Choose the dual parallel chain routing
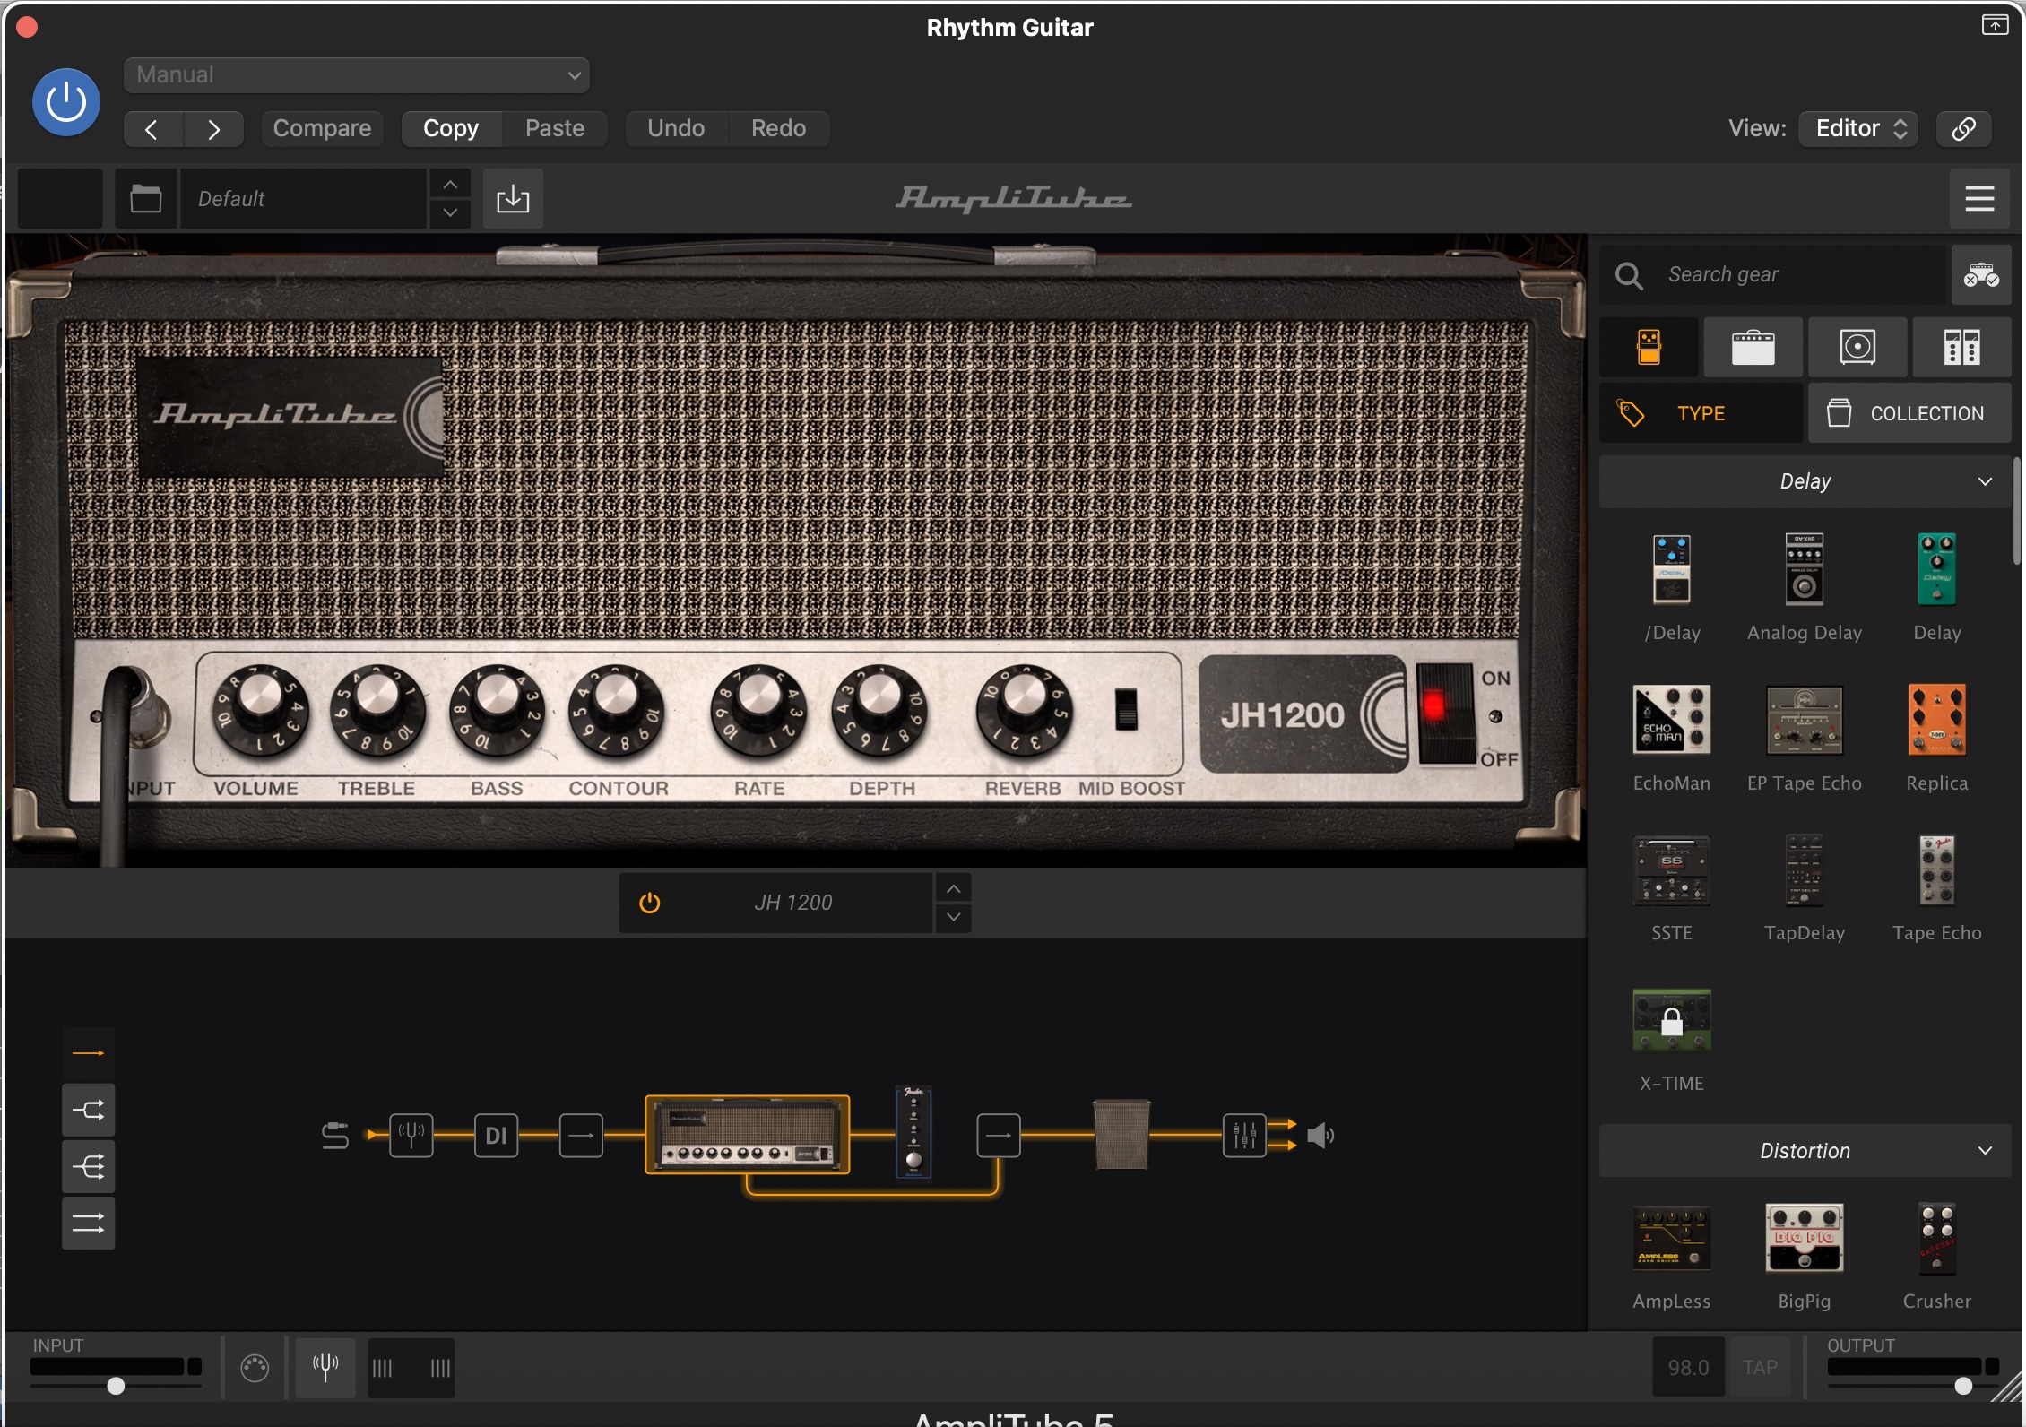2026x1427 pixels. pyautogui.click(x=88, y=1224)
